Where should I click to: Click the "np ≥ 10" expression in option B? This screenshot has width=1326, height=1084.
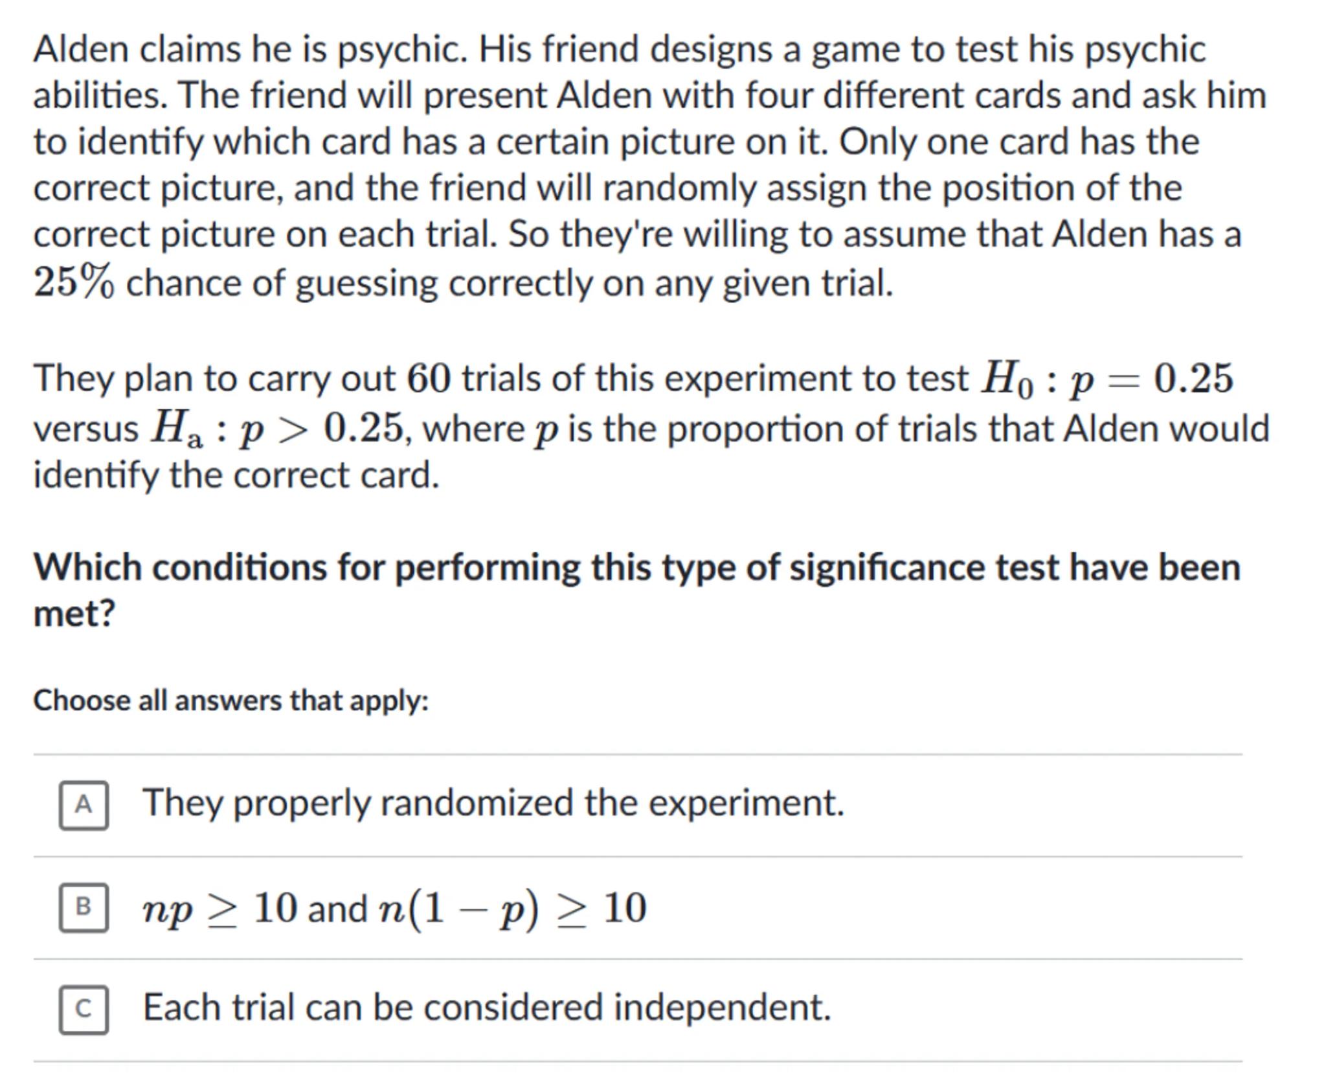click(x=220, y=909)
